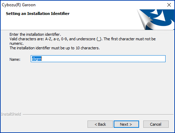Go to previous step with Back button

(x=100, y=124)
